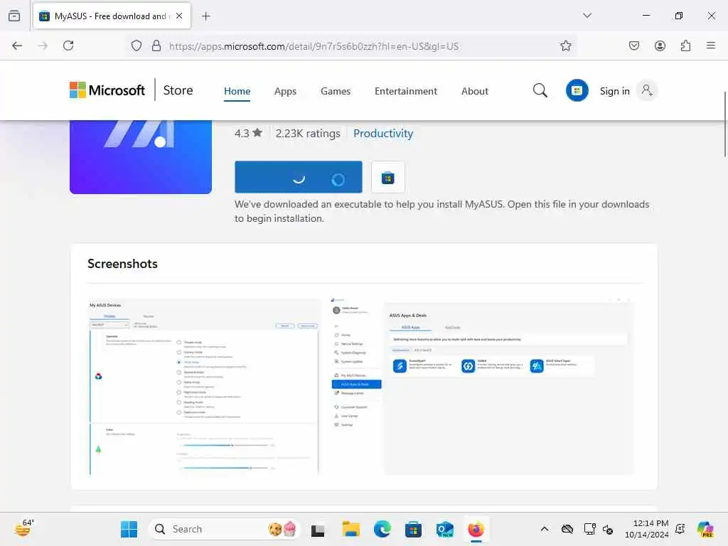Open the My ASUS Devices screenshot thumbnail

click(203, 387)
